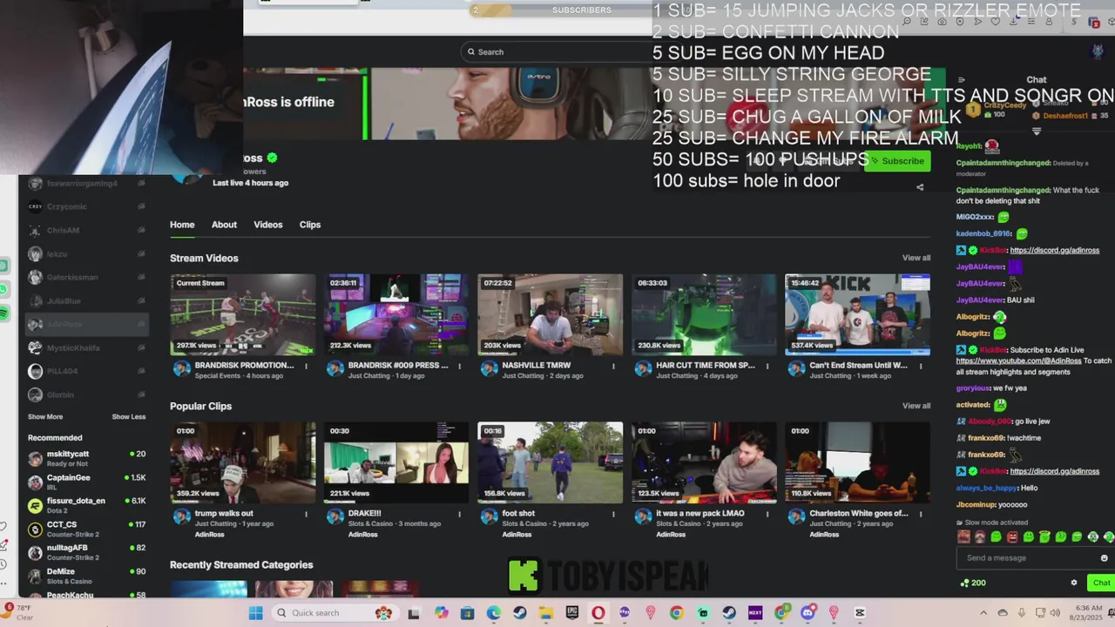Click the microphone icon in system tray

point(1021,613)
